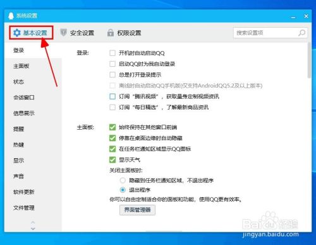Screen dimensions: 316x245
Task: Click the QQ penguin logo in title bar
Action: (x=11, y=16)
